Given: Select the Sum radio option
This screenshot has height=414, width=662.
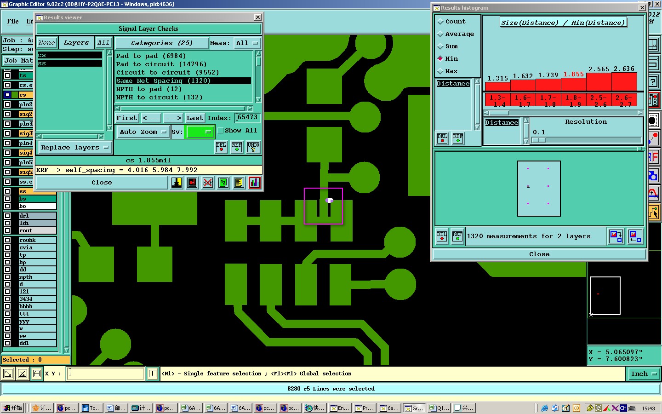Looking at the screenshot, I should (448, 46).
